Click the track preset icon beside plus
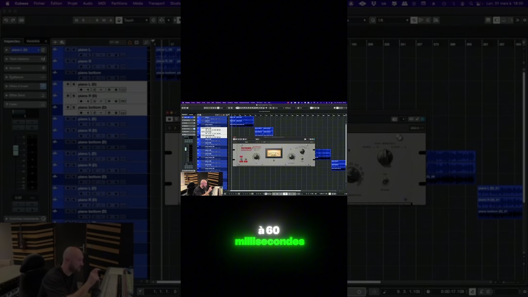Screen dimensions: 528x297 click(x=62, y=42)
